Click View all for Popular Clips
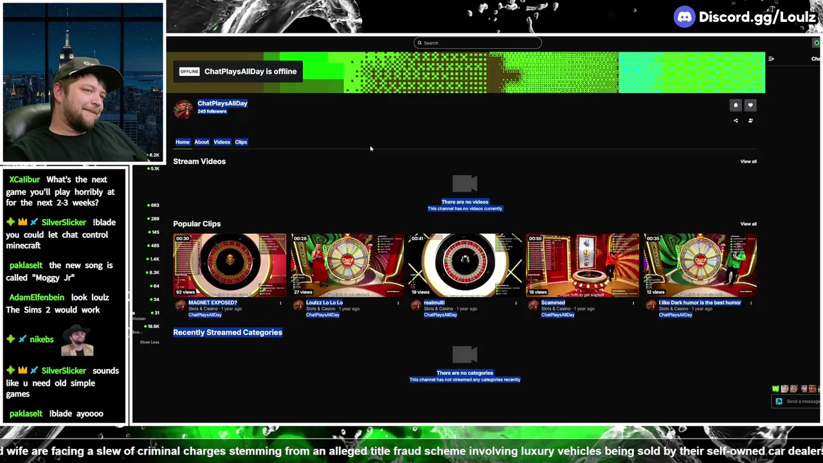The image size is (823, 463). click(748, 224)
